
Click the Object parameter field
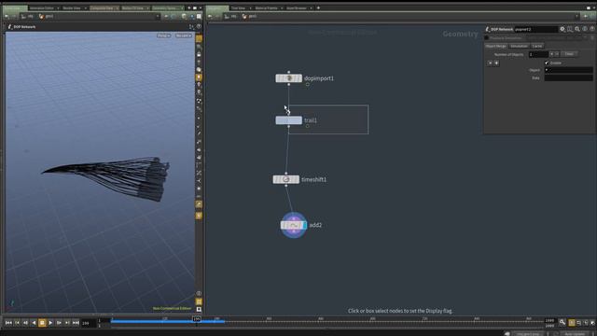click(x=568, y=70)
